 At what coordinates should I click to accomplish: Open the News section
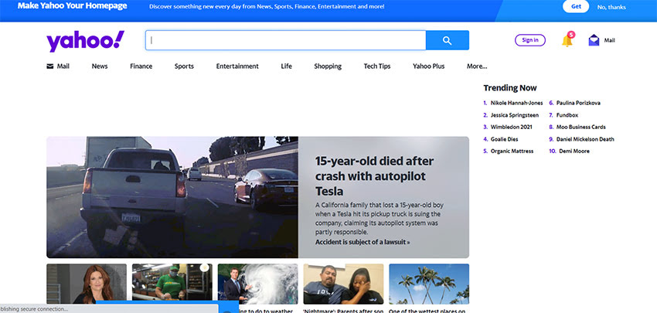tap(100, 66)
